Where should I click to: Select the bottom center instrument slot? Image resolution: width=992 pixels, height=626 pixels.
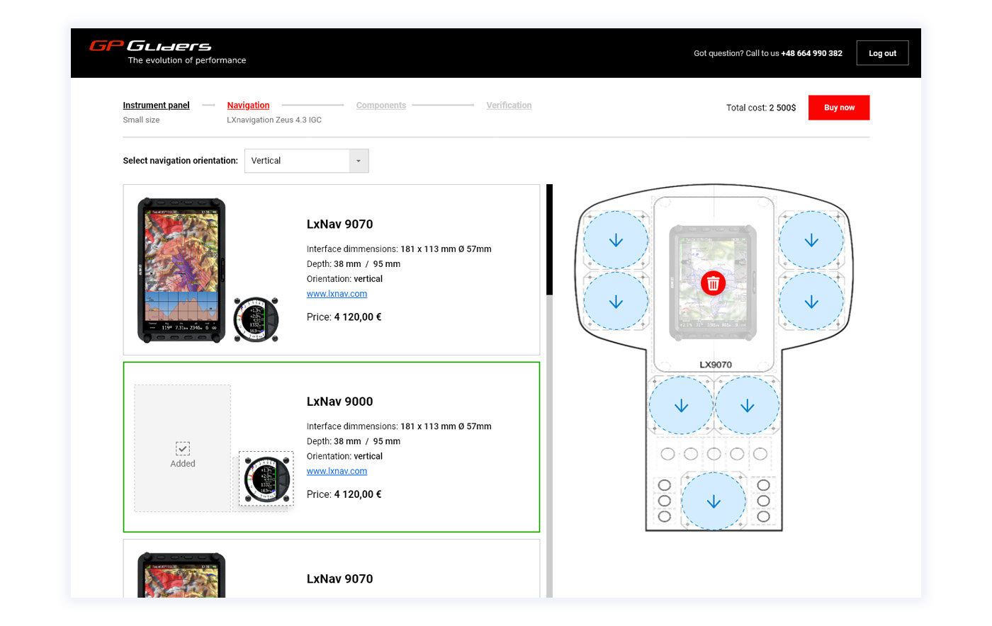[714, 501]
